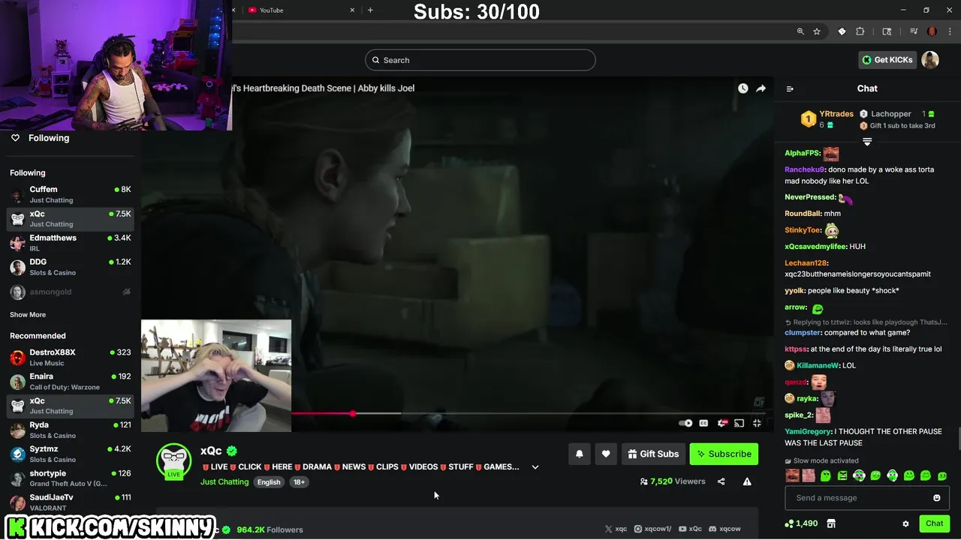Select Edmatthews channel in sidebar
The width and height of the screenshot is (961, 540).
71,243
